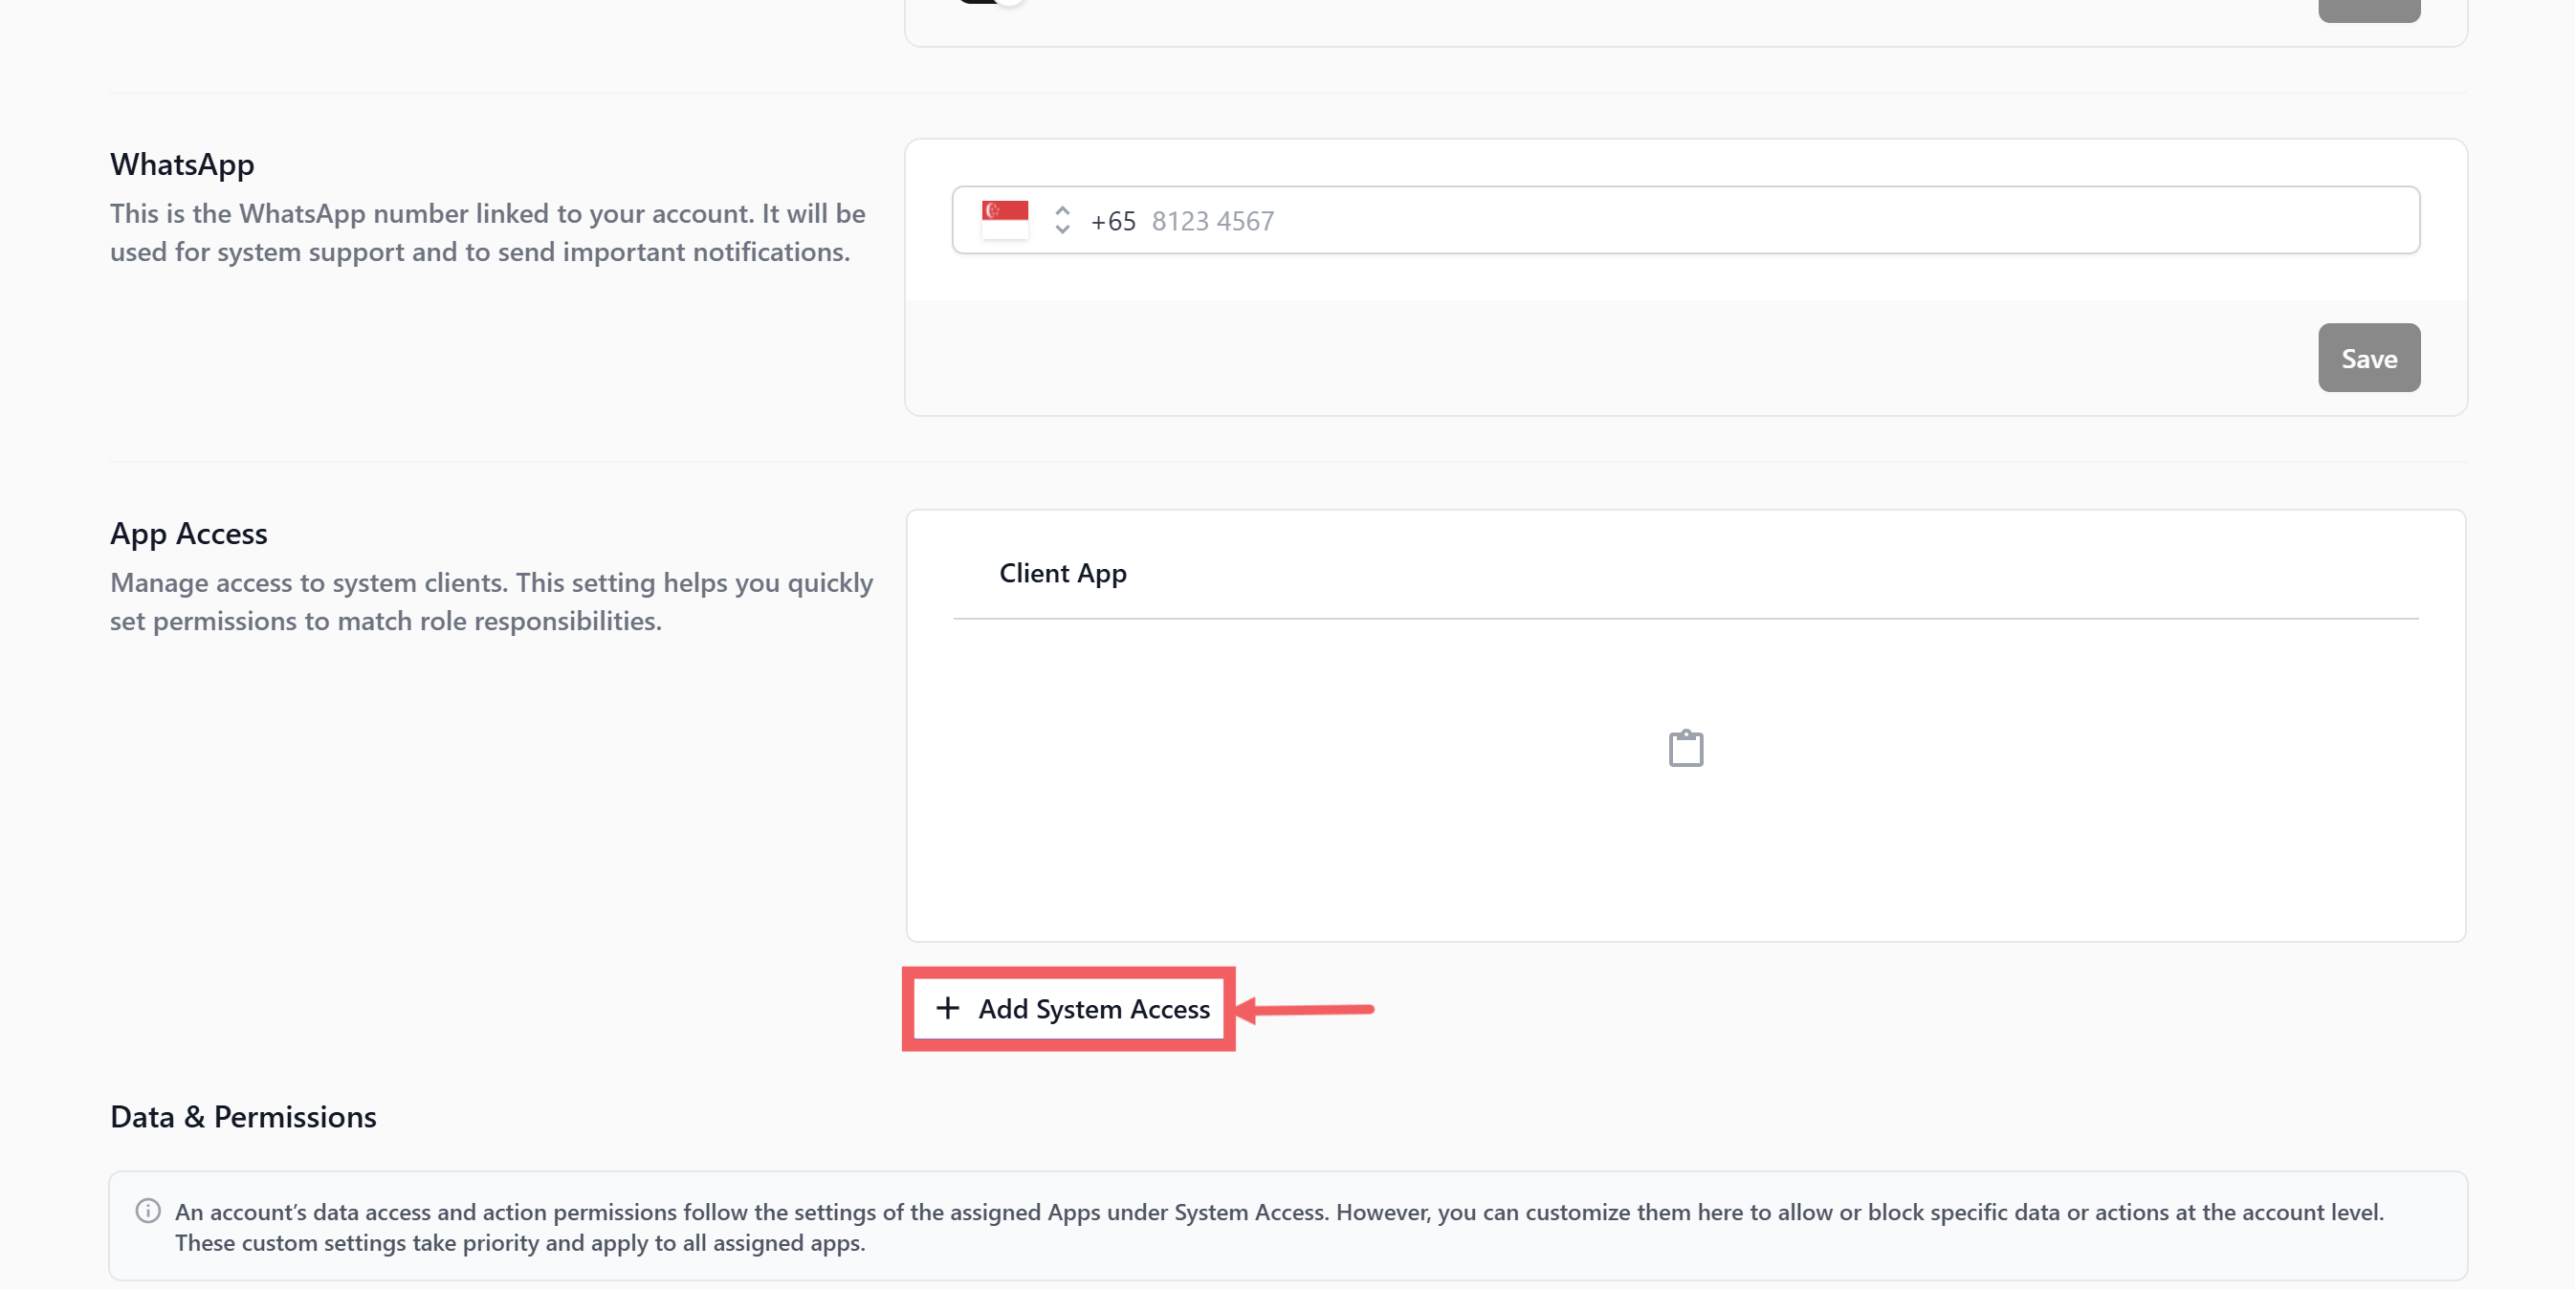2576x1290 pixels.
Task: Click the WhatsApp section heading
Action: pyautogui.click(x=182, y=164)
